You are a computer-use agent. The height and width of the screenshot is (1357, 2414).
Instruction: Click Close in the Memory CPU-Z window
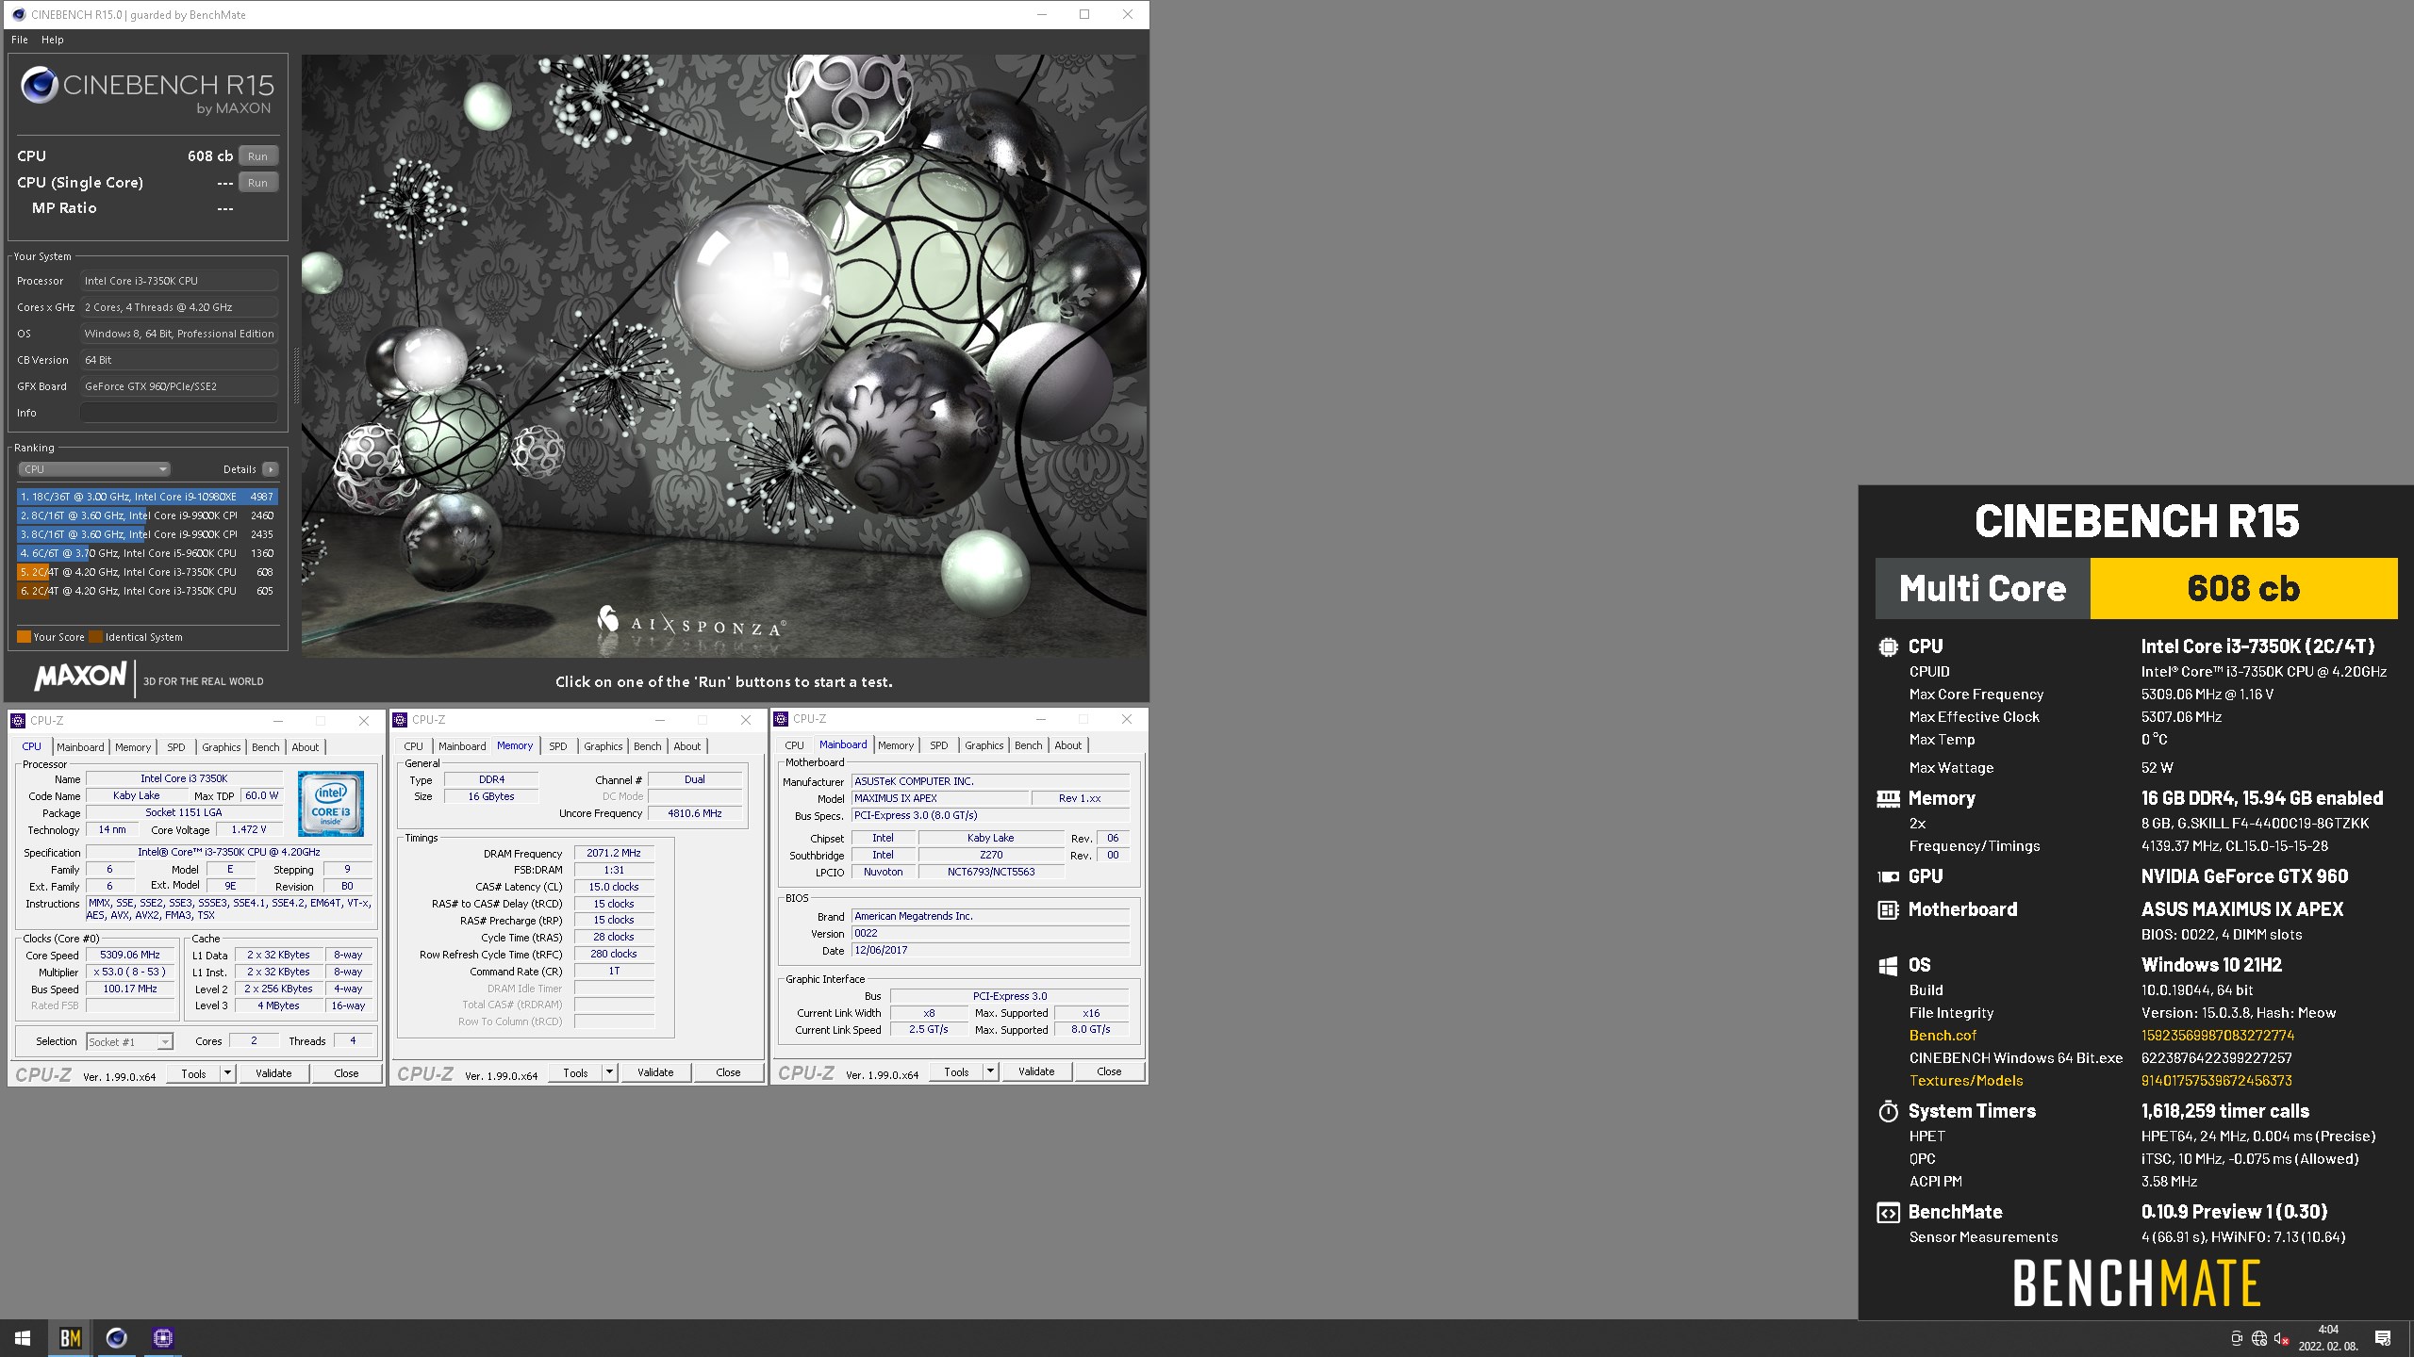point(728,1072)
